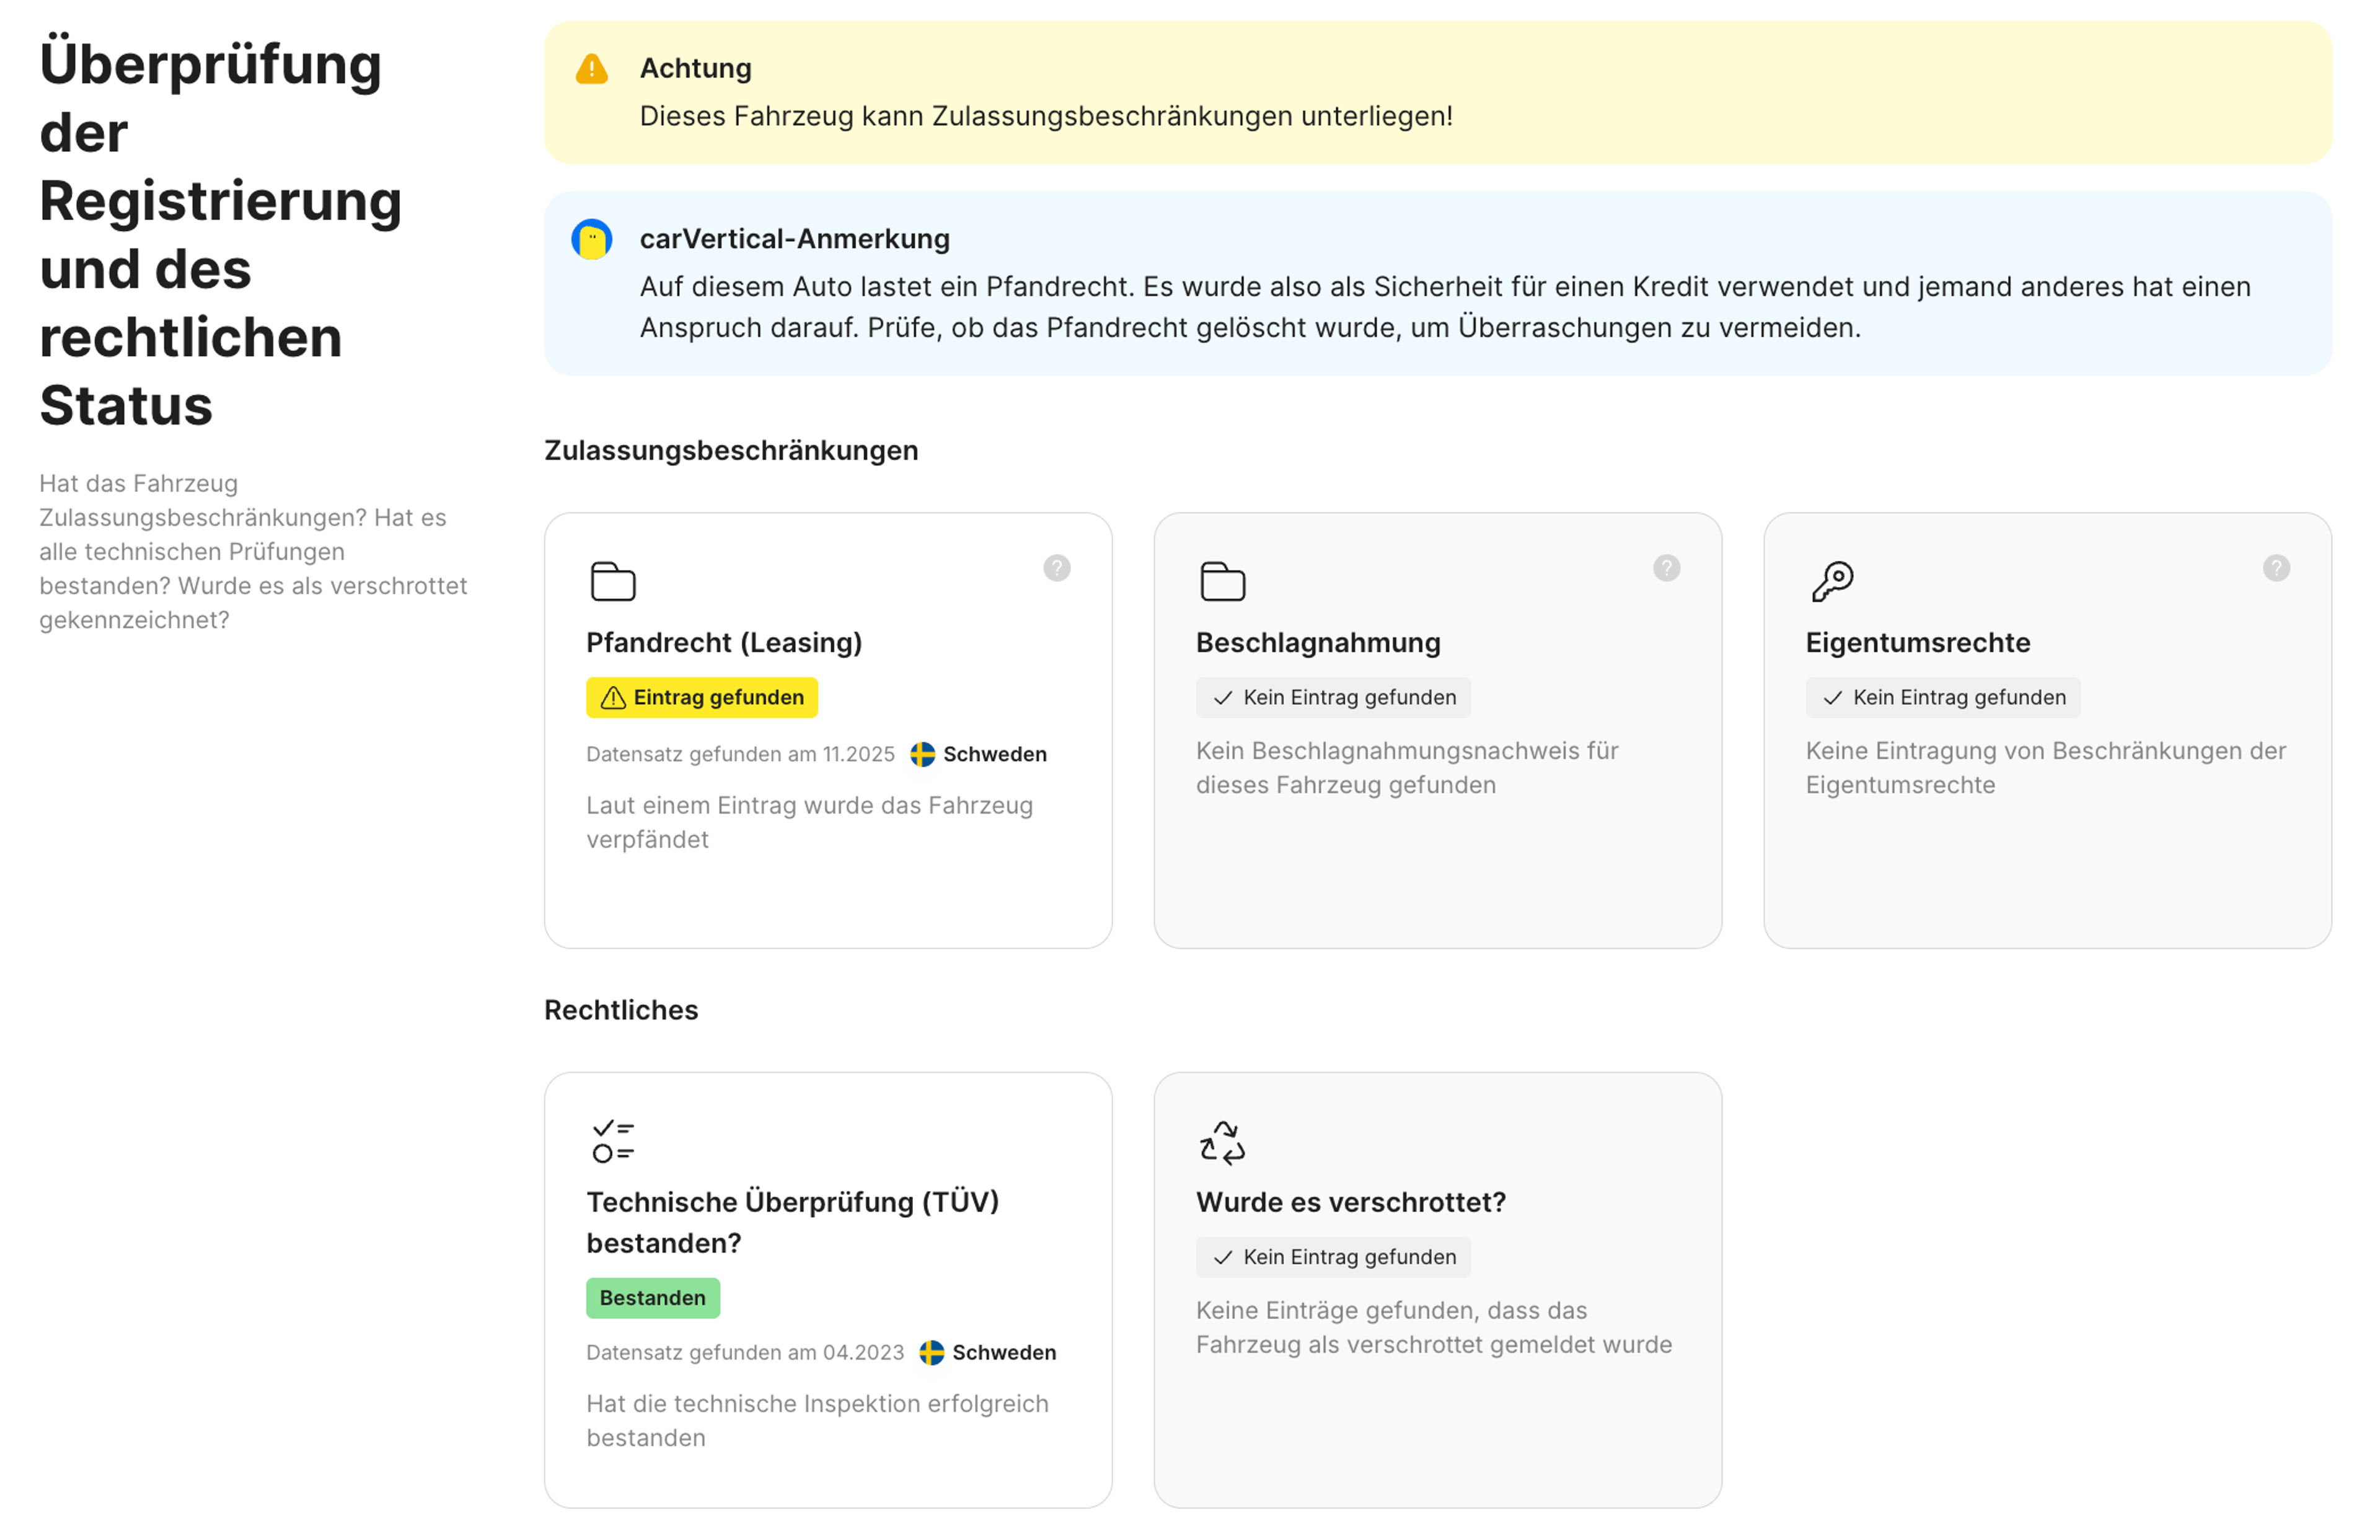Click Swedish flag next to 04.2023 record
This screenshot has width=2380, height=1540.
point(932,1353)
